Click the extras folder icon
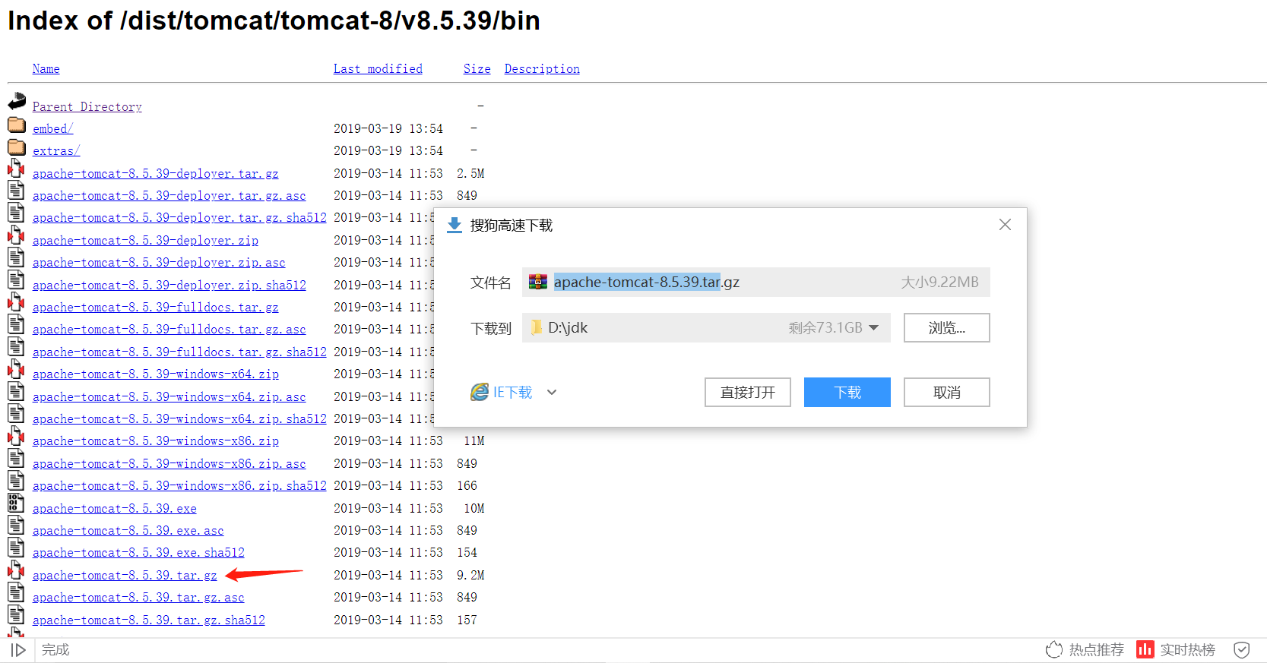Screen dimensions: 1267x663 point(17,147)
